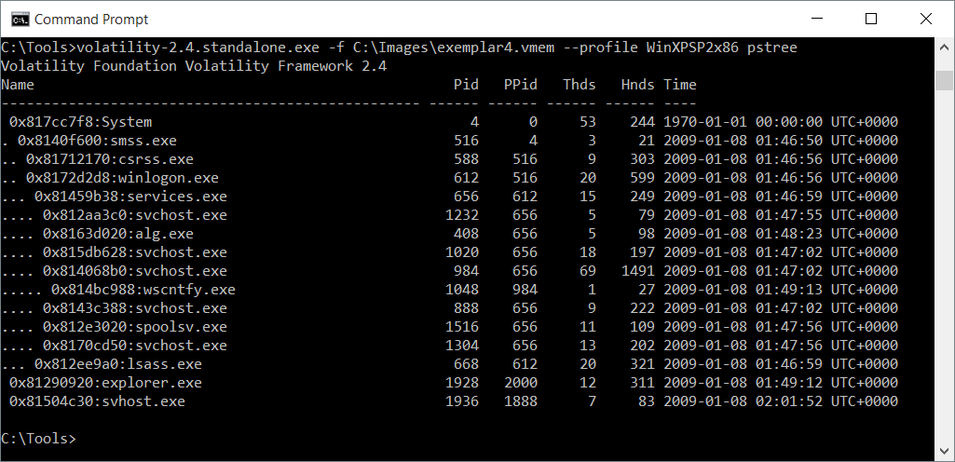Click the alg.exe process name
Screen dimensions: 955x462
pyautogui.click(x=164, y=234)
